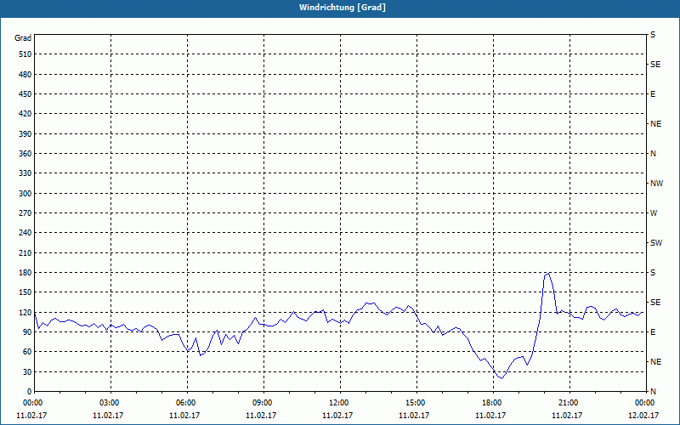Click the 03:00 time axis label
Screen dimensions: 680x425
(110, 403)
